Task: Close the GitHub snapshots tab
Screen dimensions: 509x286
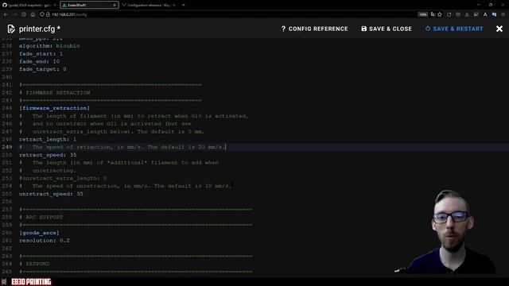Action: pyautogui.click(x=55, y=6)
